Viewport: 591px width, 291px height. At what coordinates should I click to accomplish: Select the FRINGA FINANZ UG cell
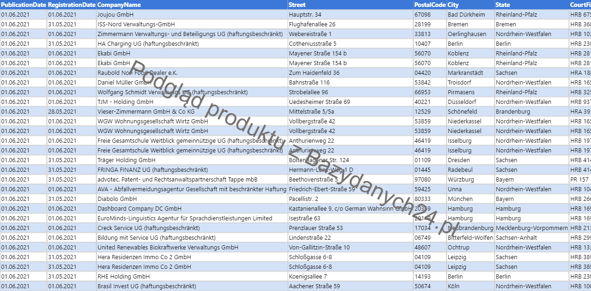click(192, 170)
